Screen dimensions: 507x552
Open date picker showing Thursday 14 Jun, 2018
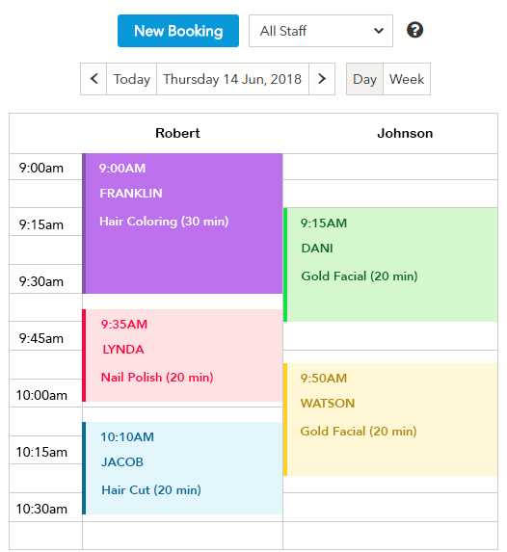click(x=232, y=79)
